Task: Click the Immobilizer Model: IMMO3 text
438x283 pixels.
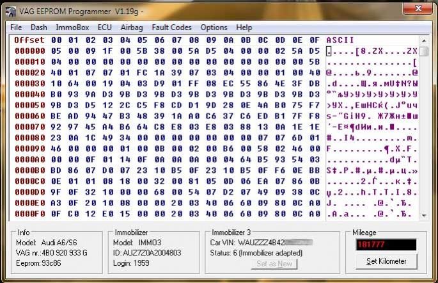Action: 137,243
